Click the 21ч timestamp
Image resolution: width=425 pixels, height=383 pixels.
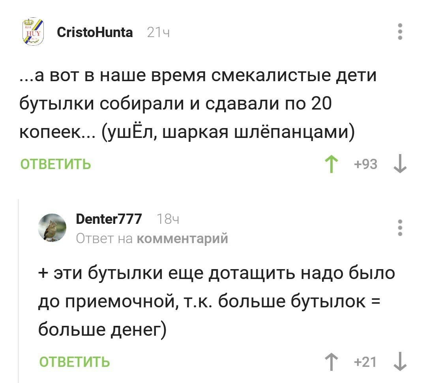coord(158,33)
